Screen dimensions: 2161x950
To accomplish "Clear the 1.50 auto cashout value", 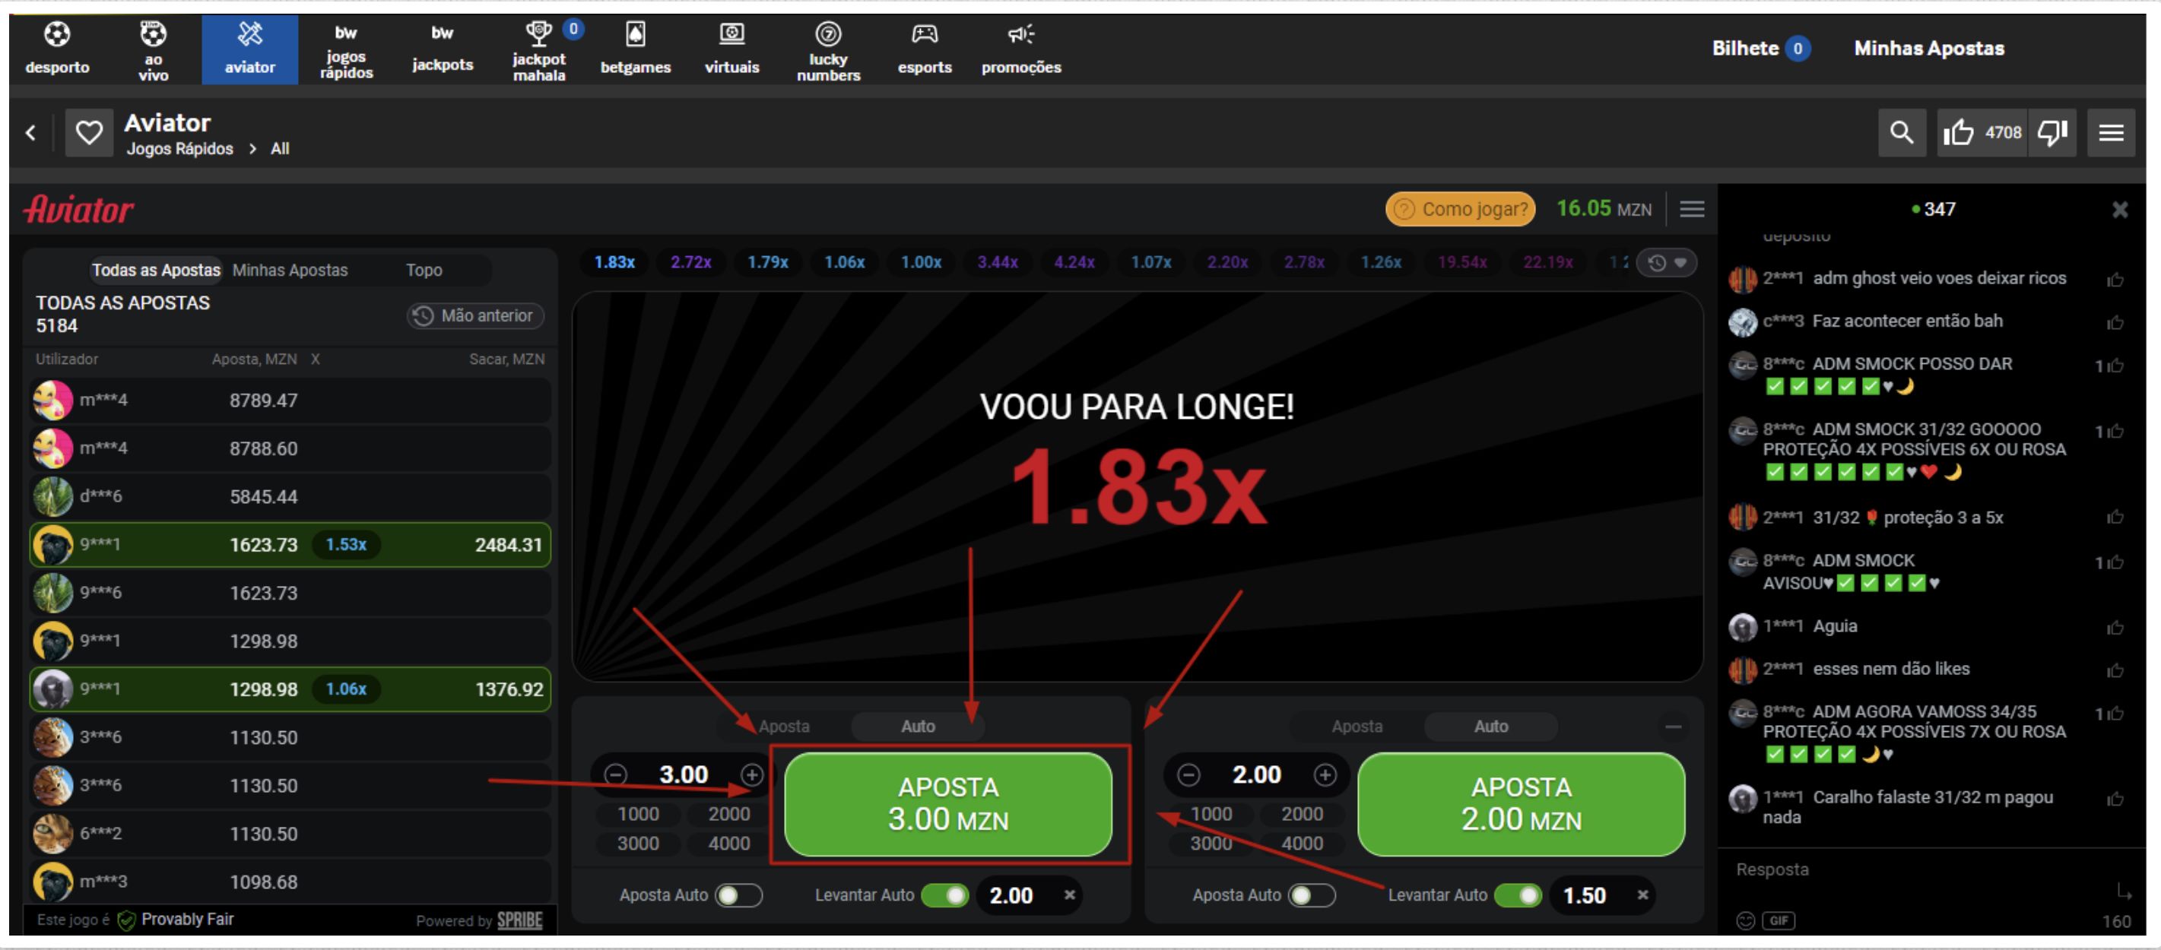I will tap(1642, 895).
